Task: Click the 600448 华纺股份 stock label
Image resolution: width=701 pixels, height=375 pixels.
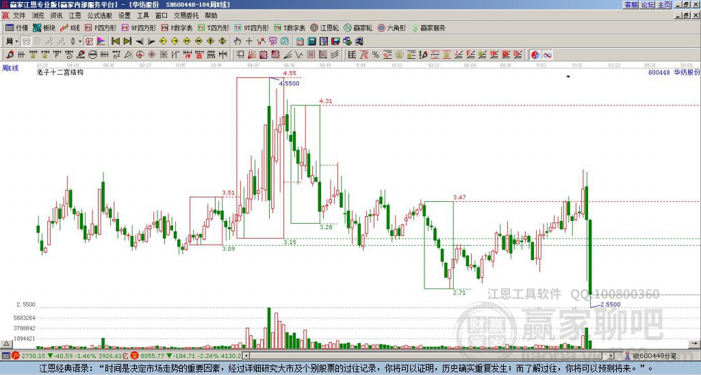Action: [x=674, y=72]
